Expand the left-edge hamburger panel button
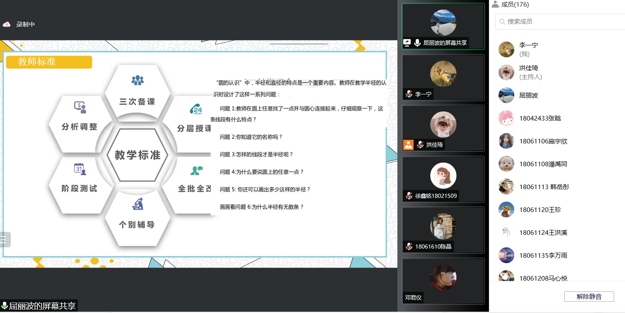This screenshot has width=625, height=313. coord(4,239)
